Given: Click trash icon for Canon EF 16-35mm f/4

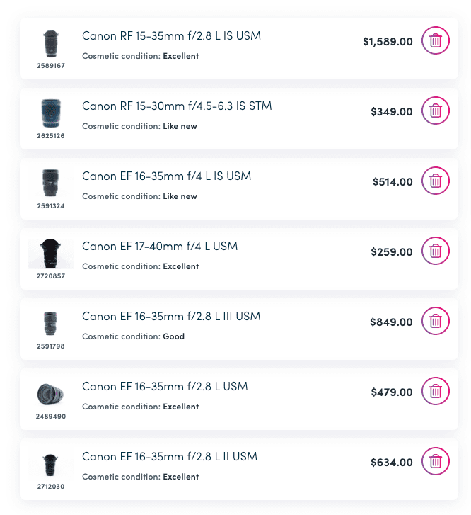Looking at the screenshot, I should [x=436, y=181].
